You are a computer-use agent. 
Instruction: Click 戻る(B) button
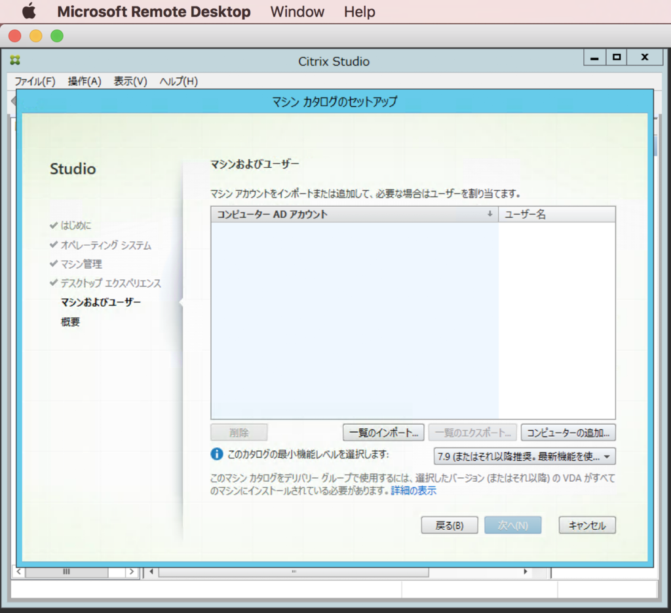450,525
